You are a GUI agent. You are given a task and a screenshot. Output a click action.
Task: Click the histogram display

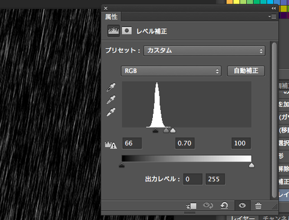(x=187, y=104)
